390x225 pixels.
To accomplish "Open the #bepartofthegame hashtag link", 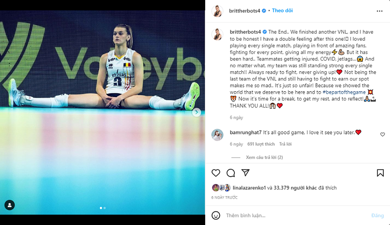I will coord(344,92).
